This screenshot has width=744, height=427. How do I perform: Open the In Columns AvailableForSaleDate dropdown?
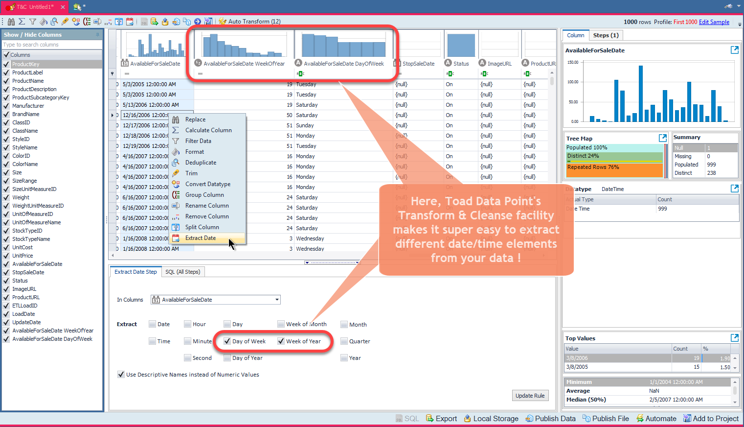tap(277, 300)
